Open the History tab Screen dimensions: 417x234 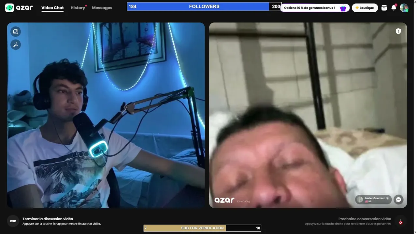[78, 8]
